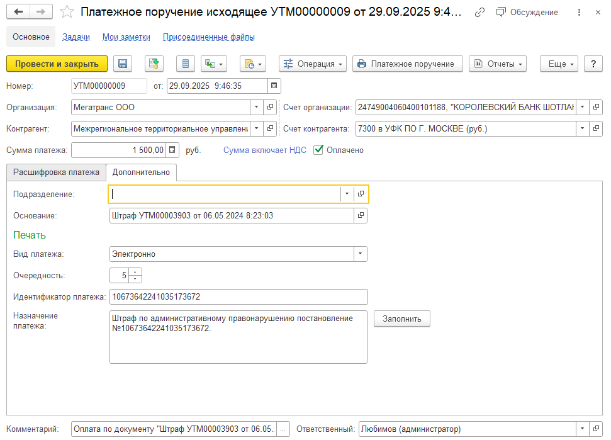Click the post document icon
The height and width of the screenshot is (440, 611).
click(154, 64)
